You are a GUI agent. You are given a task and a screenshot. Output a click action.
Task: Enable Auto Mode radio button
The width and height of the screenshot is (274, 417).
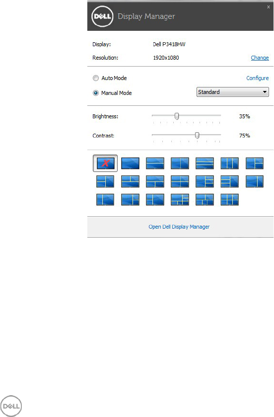click(96, 78)
